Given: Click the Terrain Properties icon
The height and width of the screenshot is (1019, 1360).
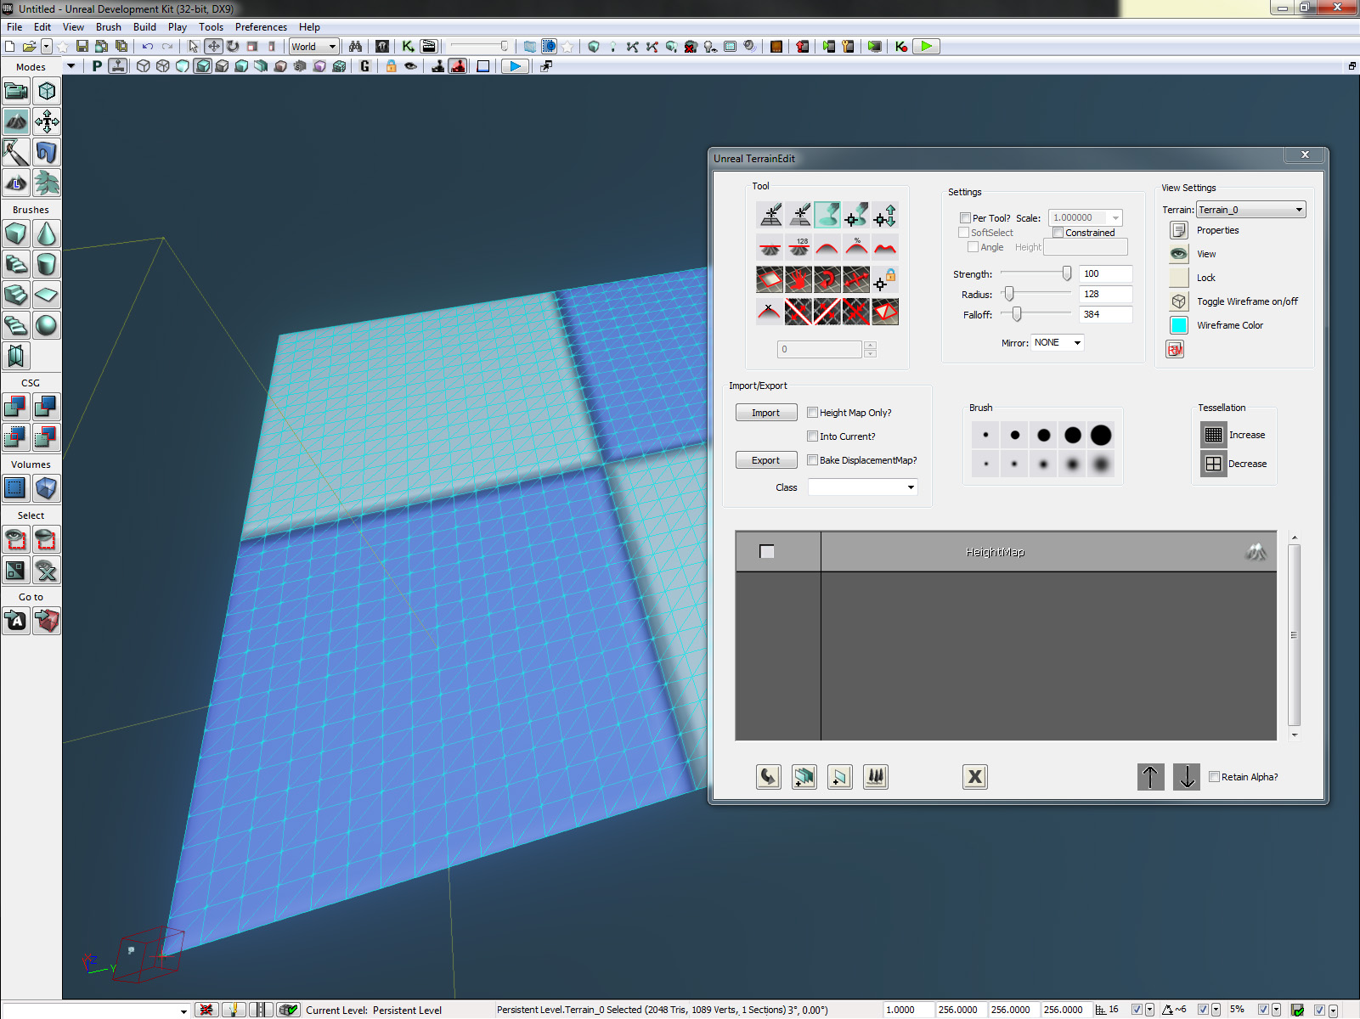Looking at the screenshot, I should point(1179,230).
